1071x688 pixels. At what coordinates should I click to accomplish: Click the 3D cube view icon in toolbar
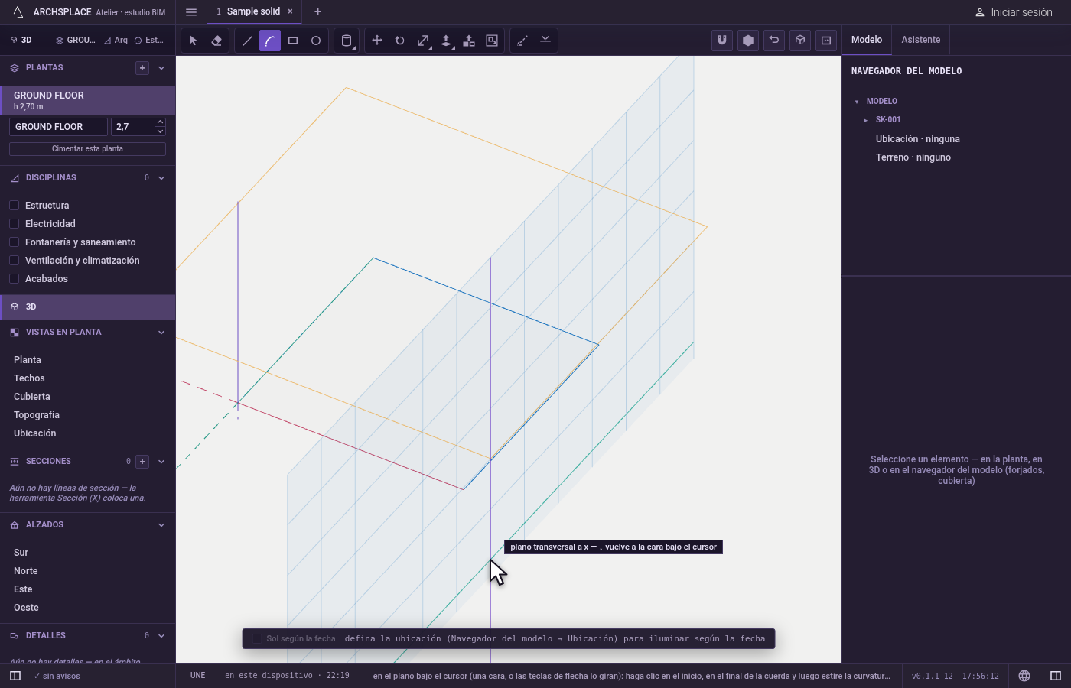(800, 41)
